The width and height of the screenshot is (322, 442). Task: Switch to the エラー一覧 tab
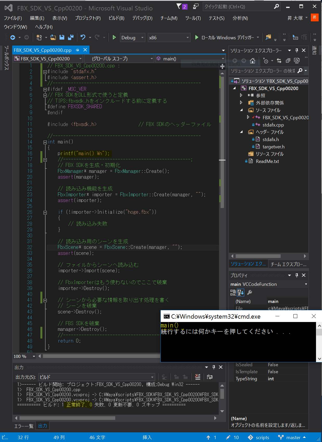point(24,426)
